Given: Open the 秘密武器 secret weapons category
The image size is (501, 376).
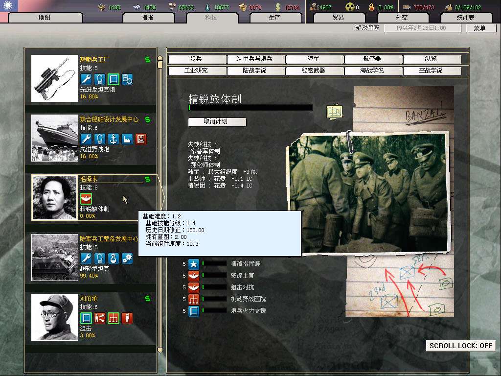Looking at the screenshot, I should (x=315, y=70).
